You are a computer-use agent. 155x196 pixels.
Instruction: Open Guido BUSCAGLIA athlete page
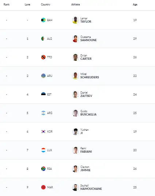88,113
